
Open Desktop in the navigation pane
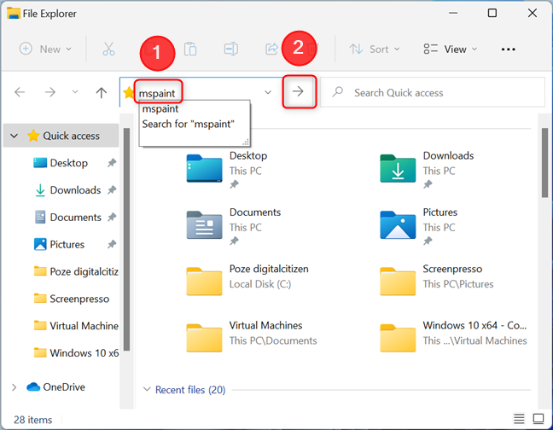[x=69, y=163]
